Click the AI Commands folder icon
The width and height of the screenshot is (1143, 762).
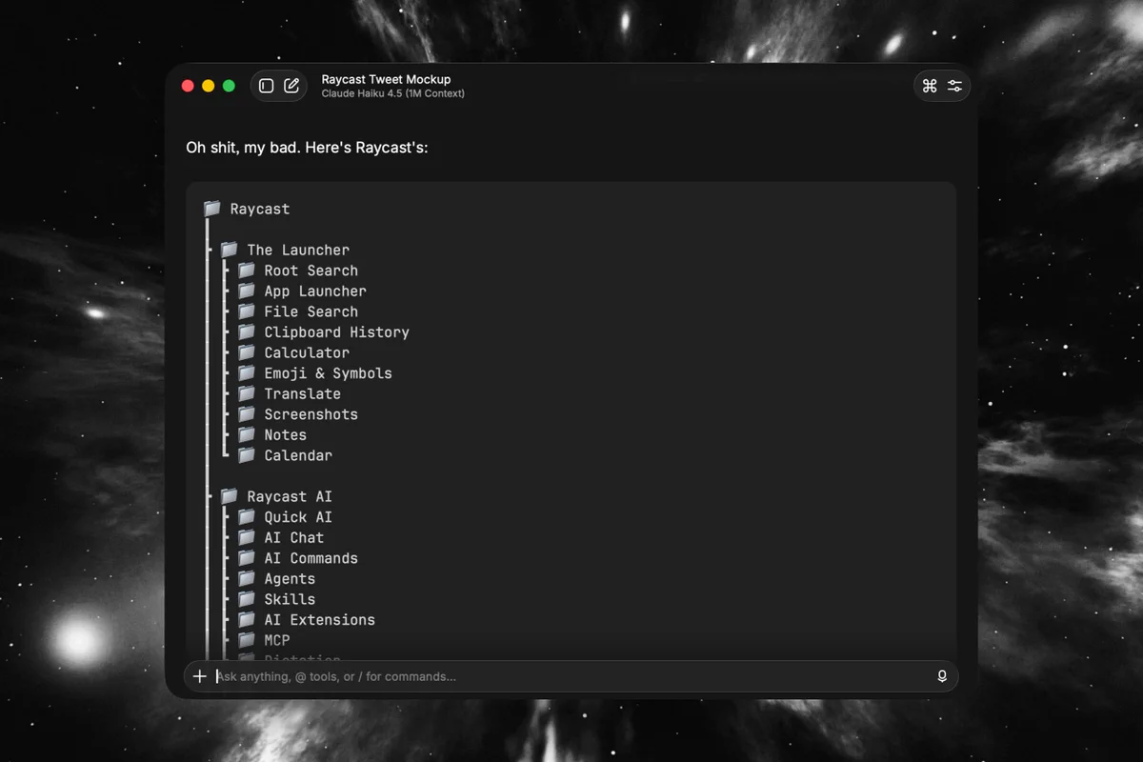coord(247,558)
